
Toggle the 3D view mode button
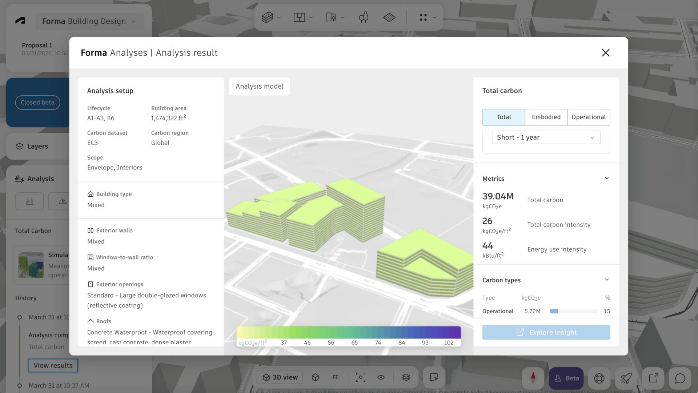pyautogui.click(x=280, y=377)
